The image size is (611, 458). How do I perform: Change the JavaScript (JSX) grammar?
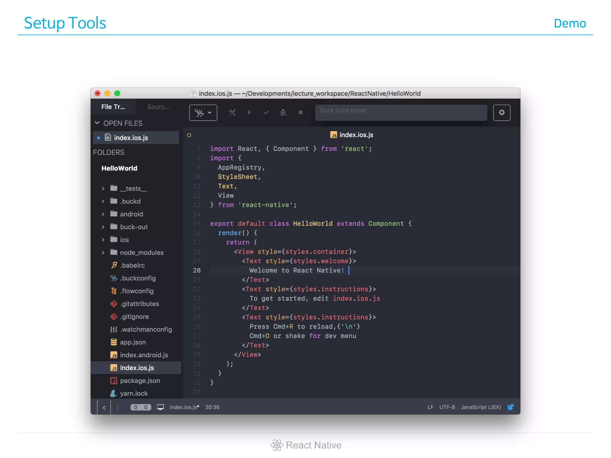tap(481, 407)
